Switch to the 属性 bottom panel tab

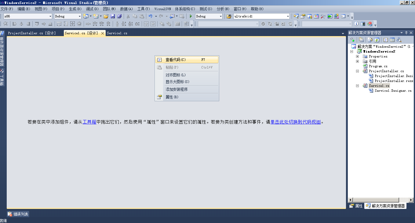[356, 206]
